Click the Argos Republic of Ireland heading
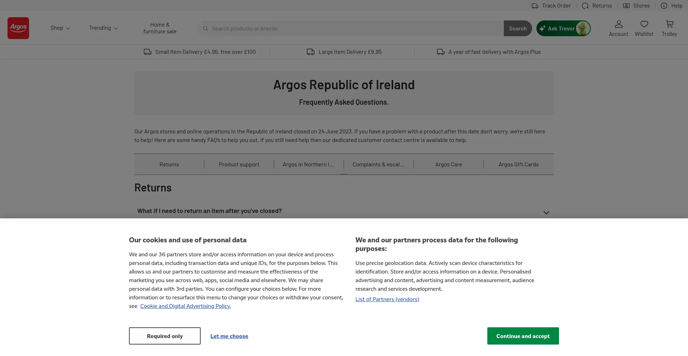The height and width of the screenshot is (356, 688). pyautogui.click(x=344, y=85)
